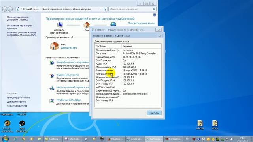Switch to Firefox 'Подбор с...' taskbar window

115,139
